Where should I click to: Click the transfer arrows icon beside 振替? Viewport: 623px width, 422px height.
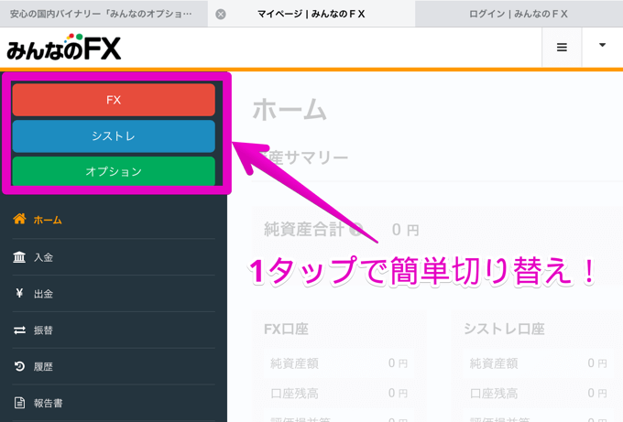coord(19,330)
